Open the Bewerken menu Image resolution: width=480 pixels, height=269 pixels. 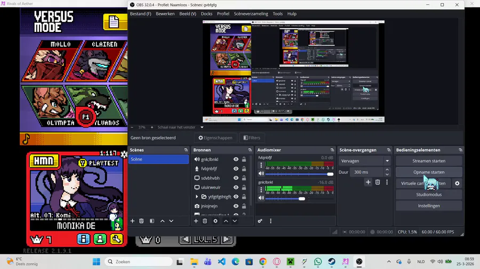point(165,14)
